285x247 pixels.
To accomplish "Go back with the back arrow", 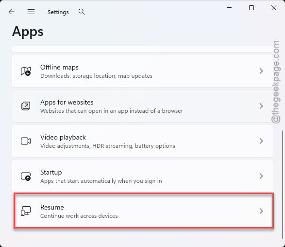I will click(12, 12).
